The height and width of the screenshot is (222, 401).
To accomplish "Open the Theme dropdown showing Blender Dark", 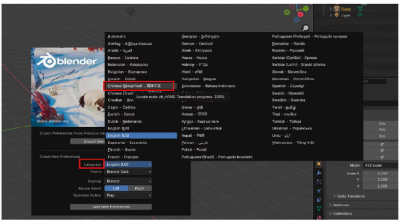I will coord(128,172).
